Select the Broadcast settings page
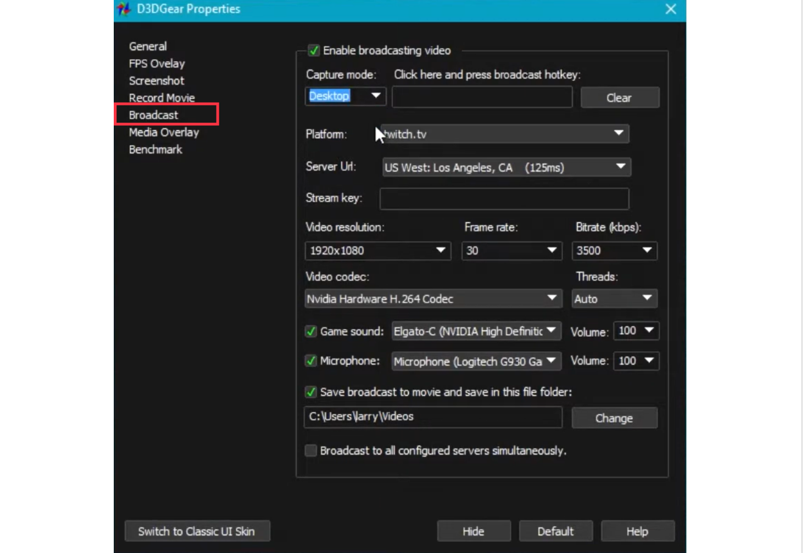 [153, 115]
